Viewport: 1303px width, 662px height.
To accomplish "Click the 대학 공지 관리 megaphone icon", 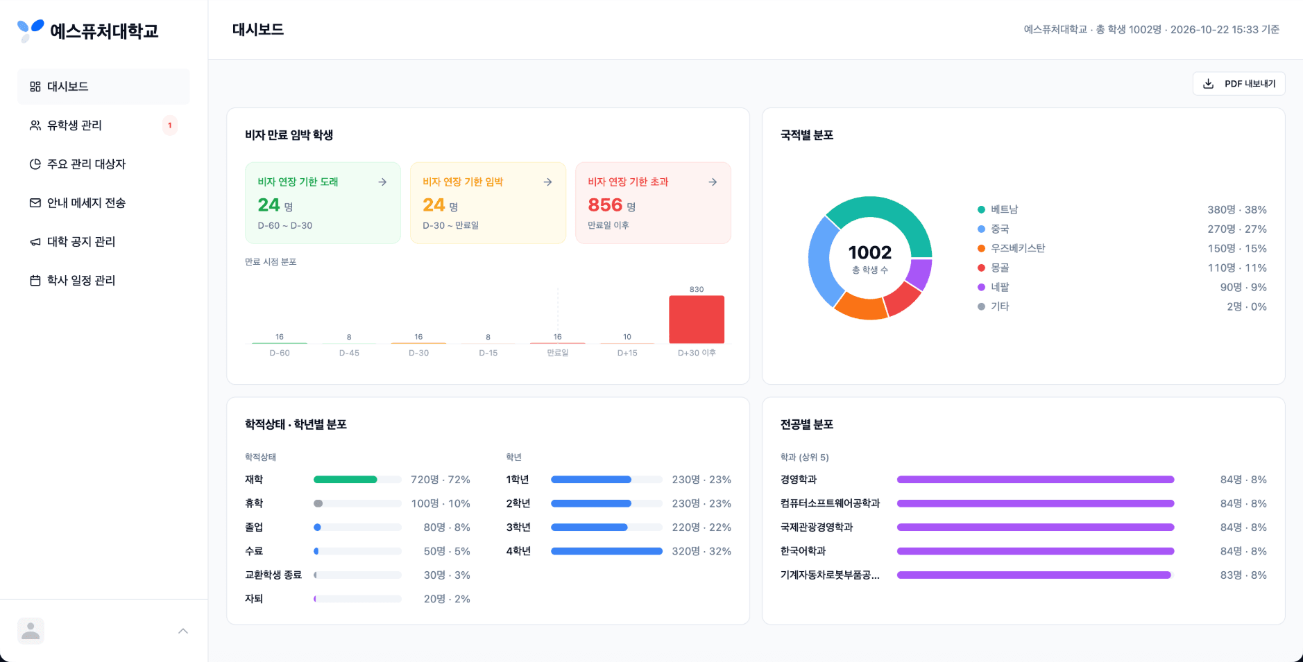I will 35,242.
